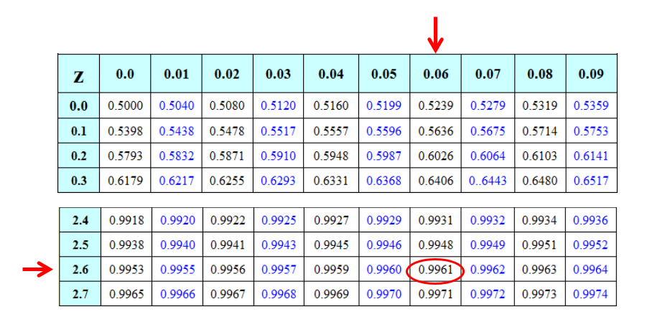Select the 2.7 row header
The image size is (665, 317).
tap(80, 294)
